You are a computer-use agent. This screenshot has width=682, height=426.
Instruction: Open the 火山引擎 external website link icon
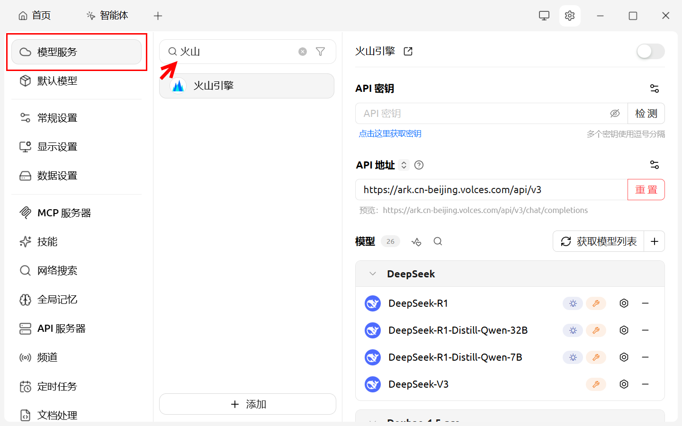408,51
